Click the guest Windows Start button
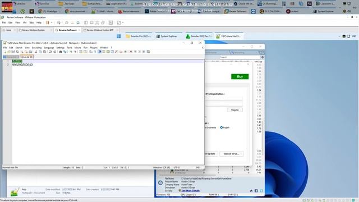359x202 pixels. point(118,36)
